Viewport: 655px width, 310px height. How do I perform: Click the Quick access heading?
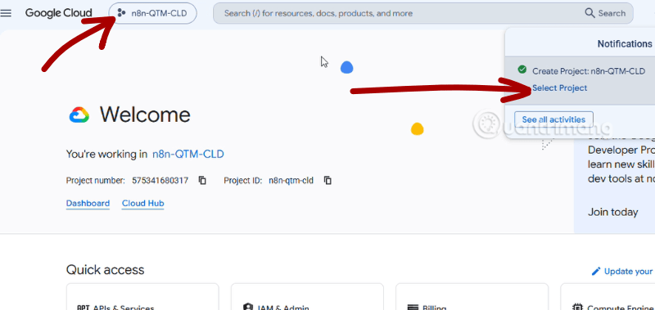[106, 270]
